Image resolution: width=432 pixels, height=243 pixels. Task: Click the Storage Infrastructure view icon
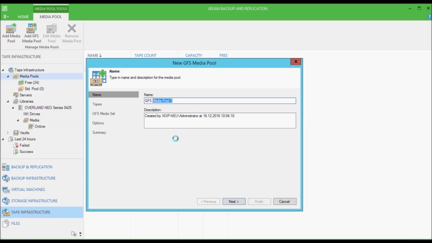pos(6,201)
